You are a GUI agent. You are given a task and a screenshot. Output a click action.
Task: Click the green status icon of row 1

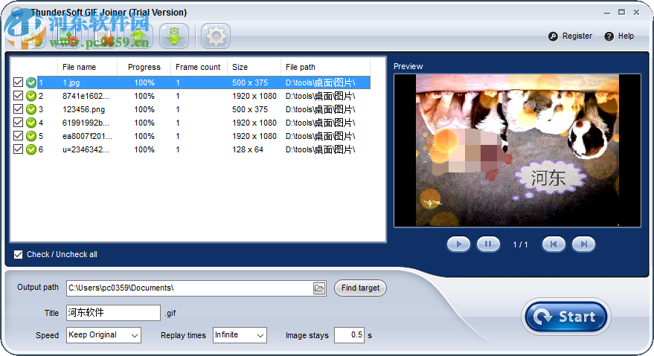[31, 82]
